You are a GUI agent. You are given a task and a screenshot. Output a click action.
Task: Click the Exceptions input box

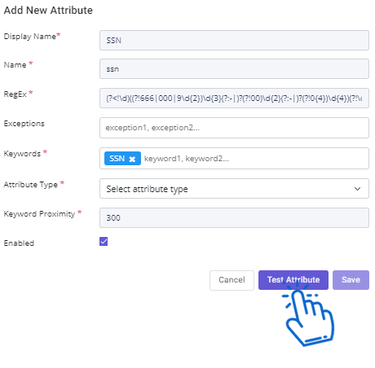click(234, 128)
